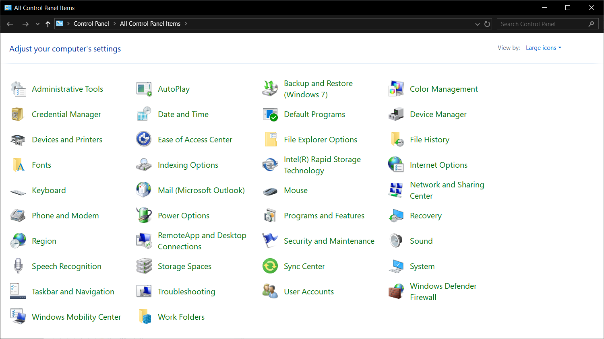Expand the chevron right after Control Panel breadcrumb
The height and width of the screenshot is (339, 604).
tap(114, 24)
